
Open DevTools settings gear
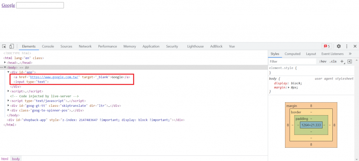pos(339,46)
